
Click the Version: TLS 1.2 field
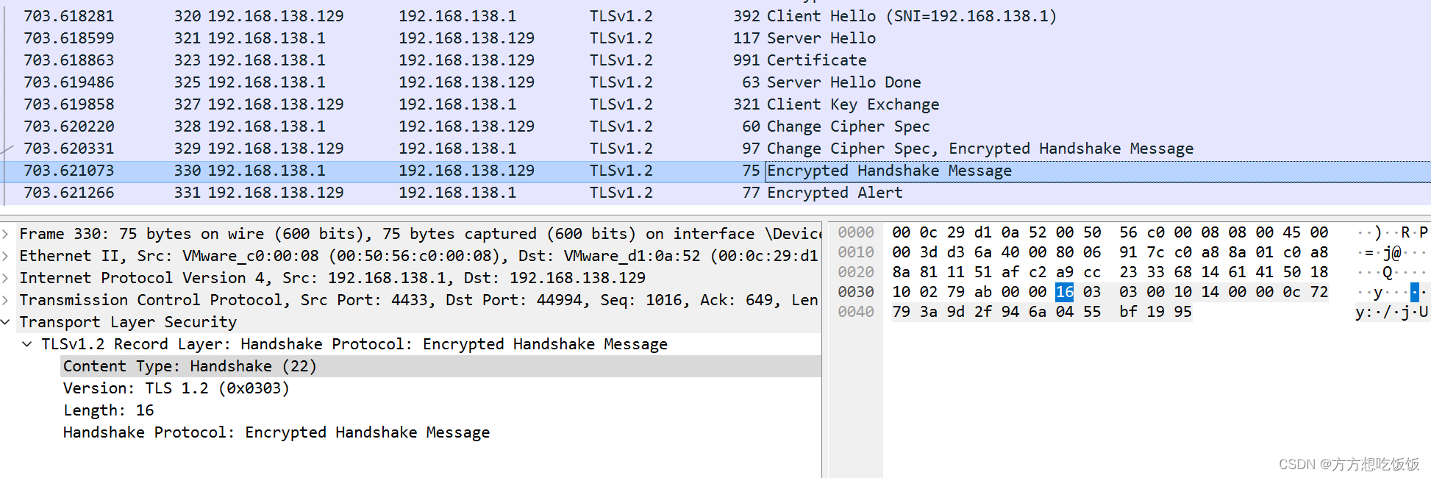pos(176,388)
